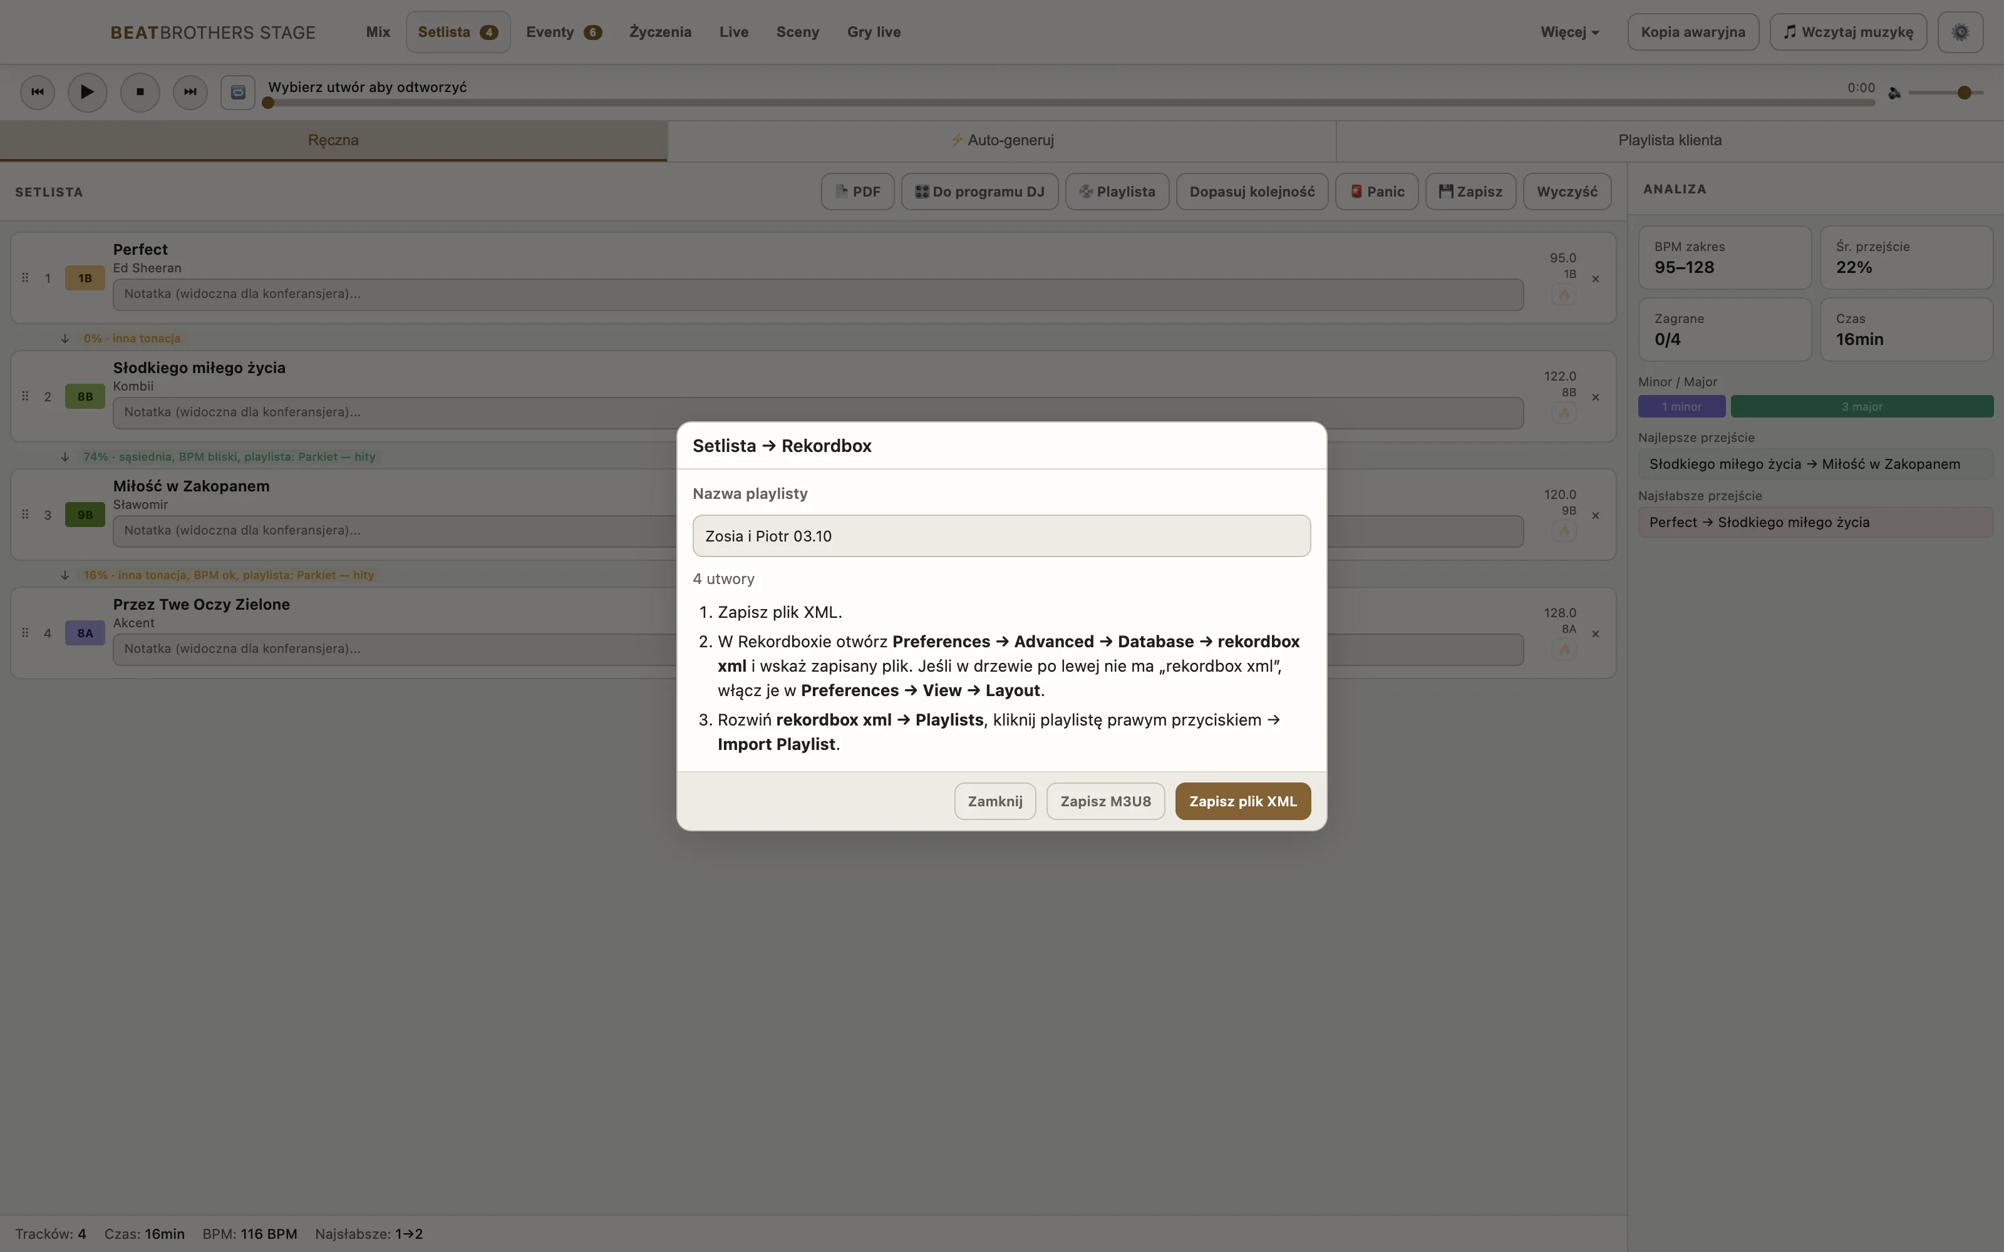Viewport: 2004px width, 1252px height.
Task: Toggle the flame marker for Miłość w Zakopanem
Action: tap(1564, 531)
